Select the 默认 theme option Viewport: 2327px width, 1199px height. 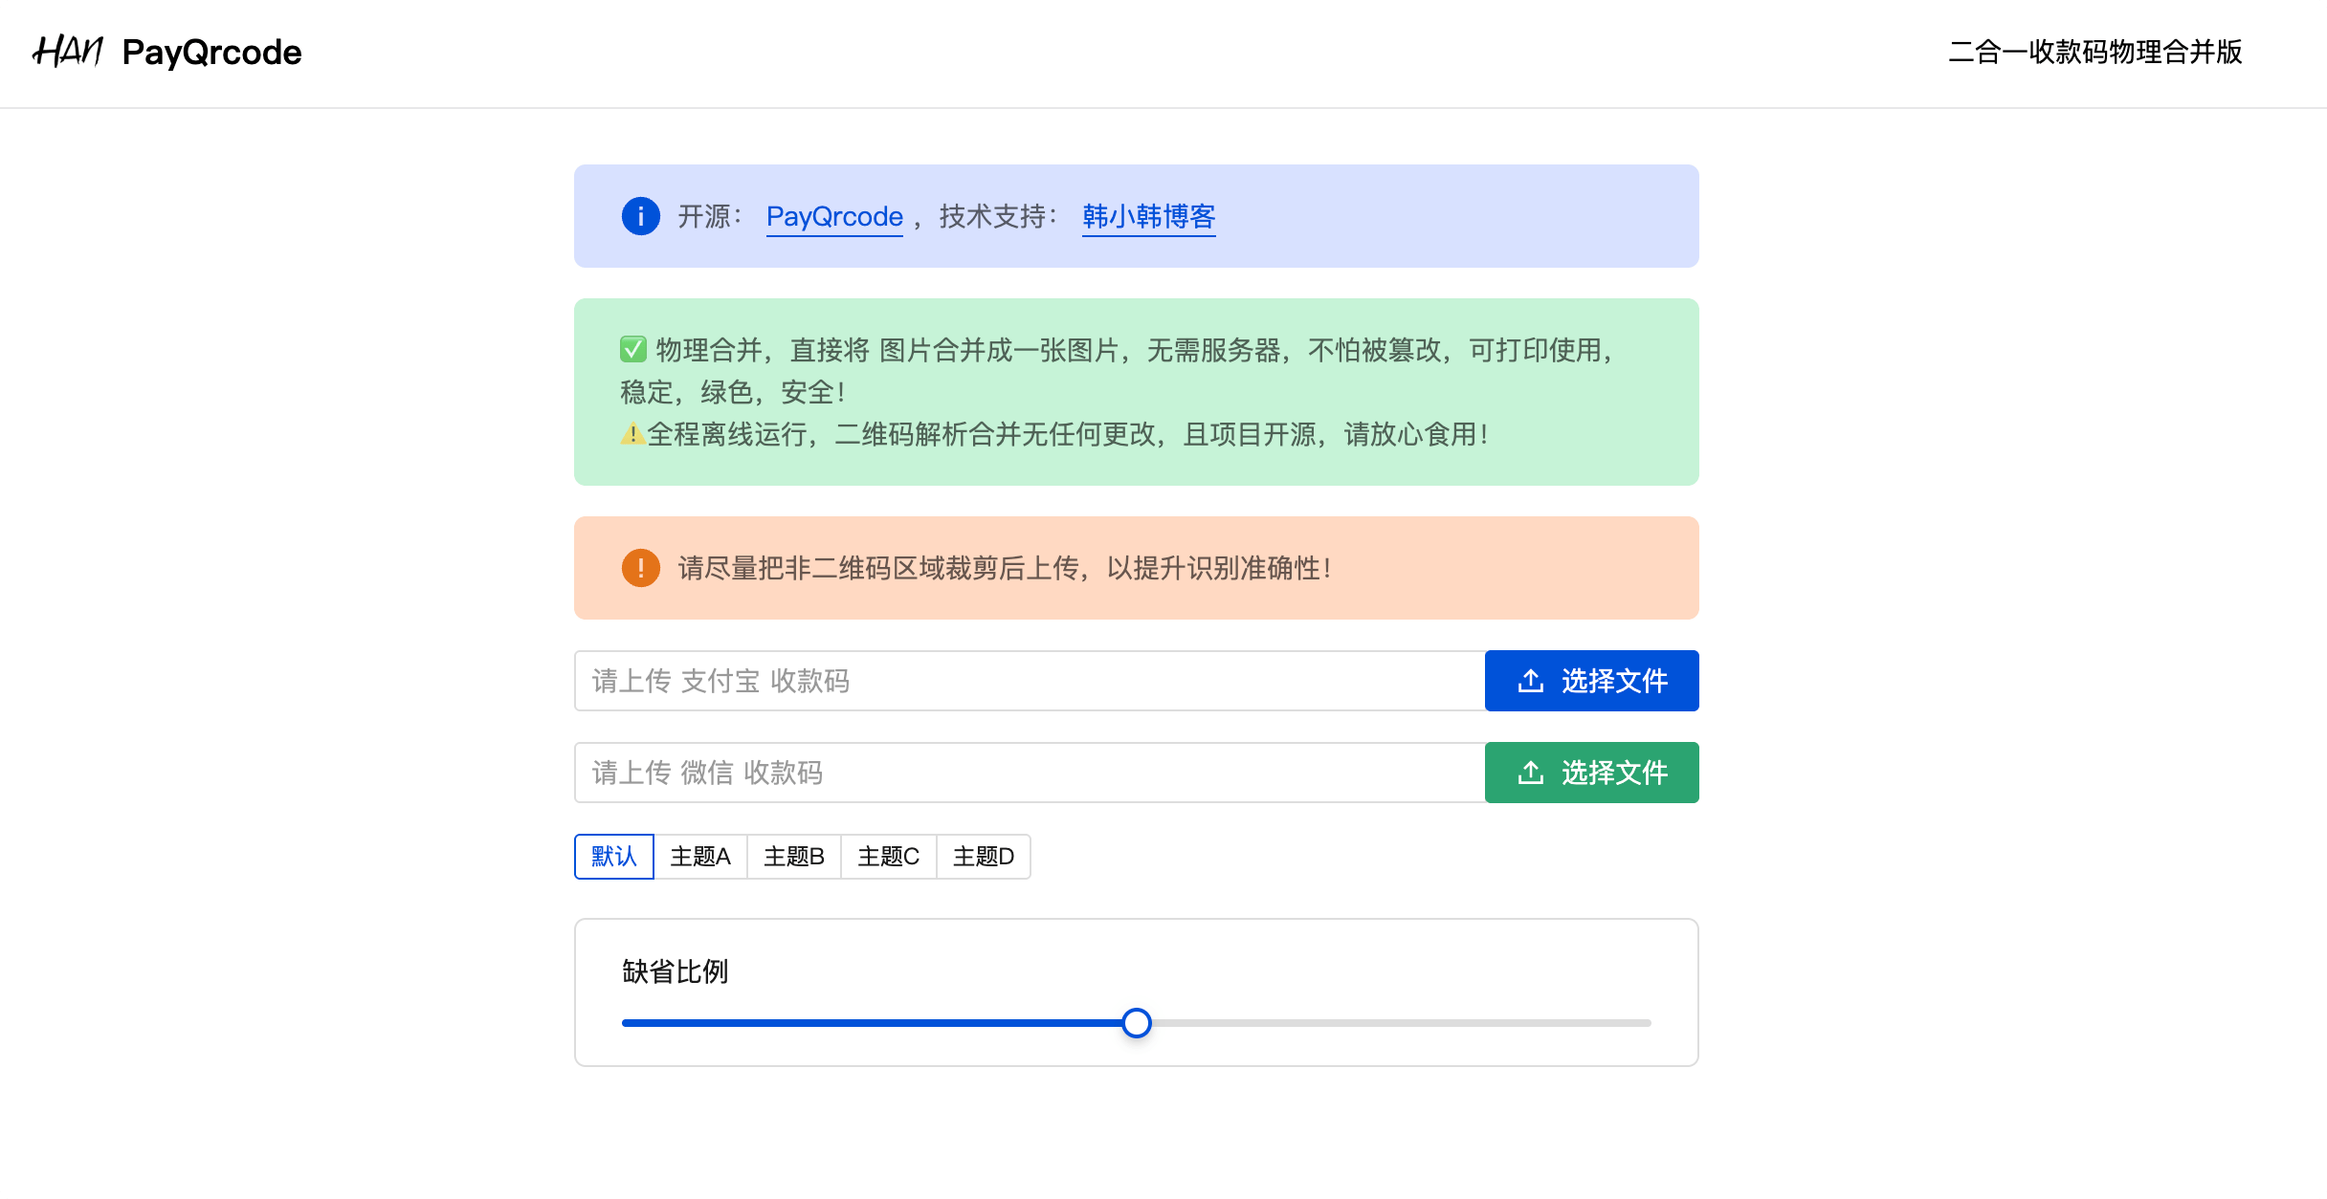pyautogui.click(x=614, y=857)
